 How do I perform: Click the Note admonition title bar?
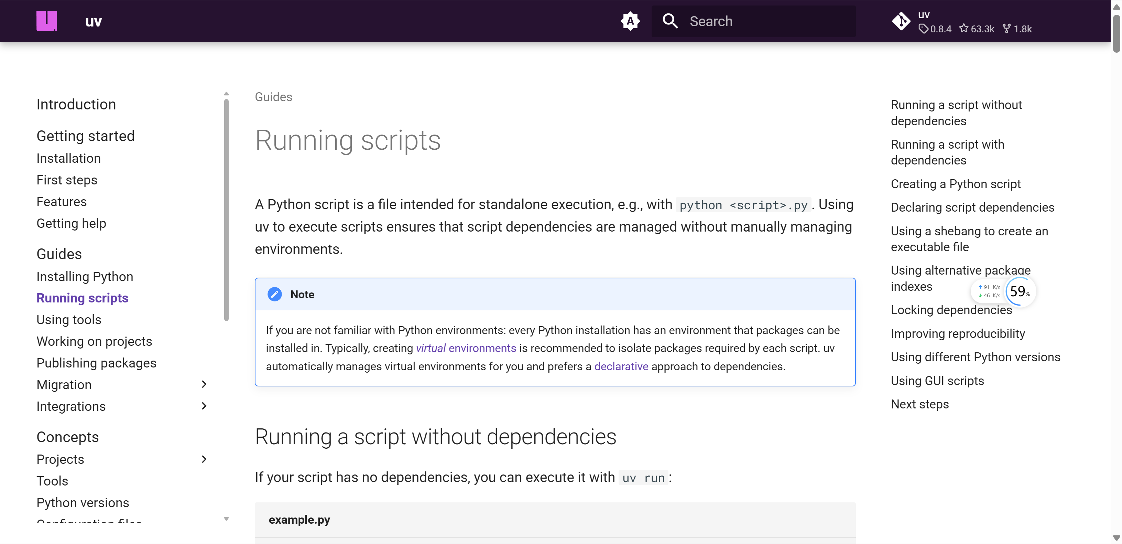(555, 294)
